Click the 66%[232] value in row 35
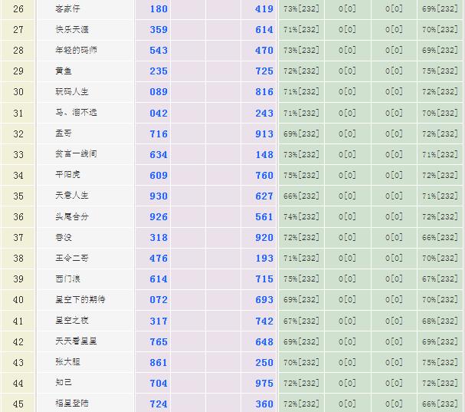This screenshot has height=412, width=465. tap(300, 196)
